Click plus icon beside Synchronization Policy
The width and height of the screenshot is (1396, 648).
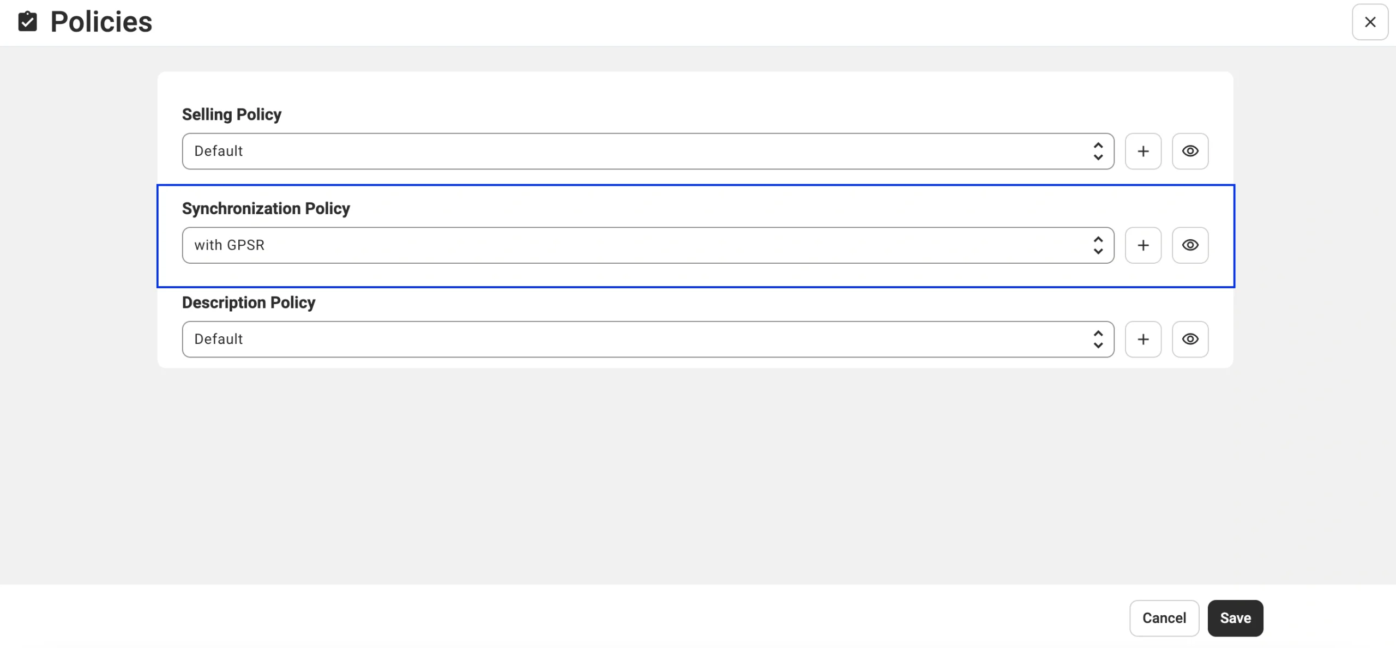point(1143,245)
